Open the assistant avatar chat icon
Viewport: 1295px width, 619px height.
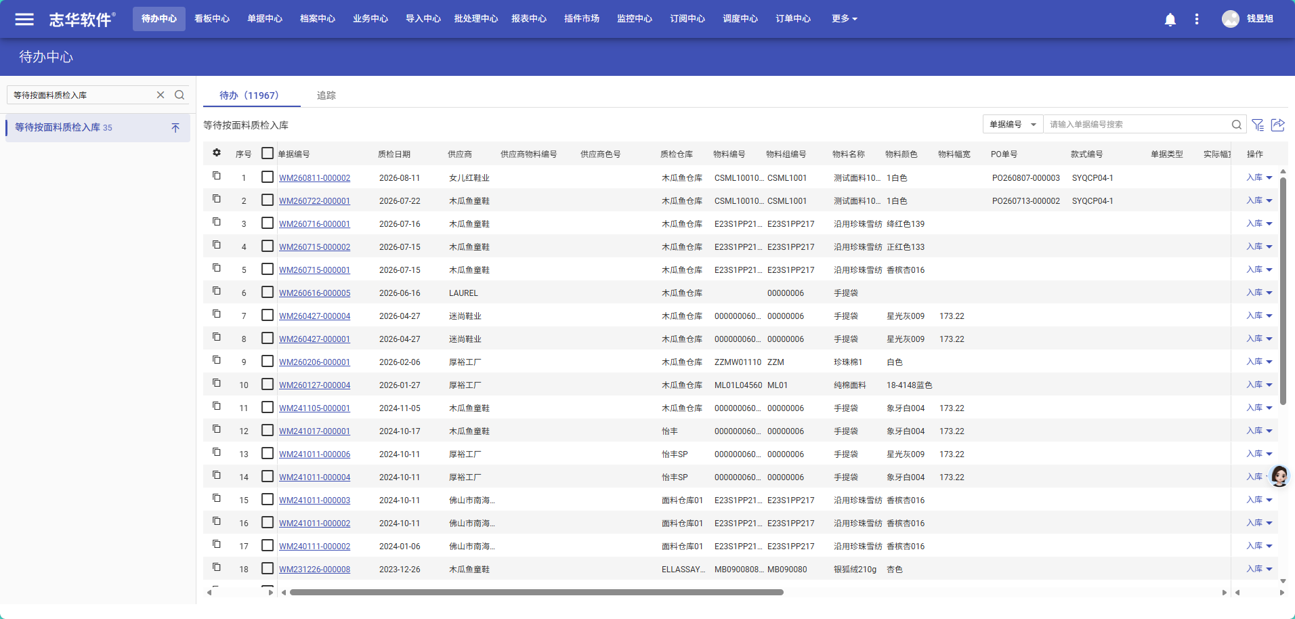click(1279, 476)
